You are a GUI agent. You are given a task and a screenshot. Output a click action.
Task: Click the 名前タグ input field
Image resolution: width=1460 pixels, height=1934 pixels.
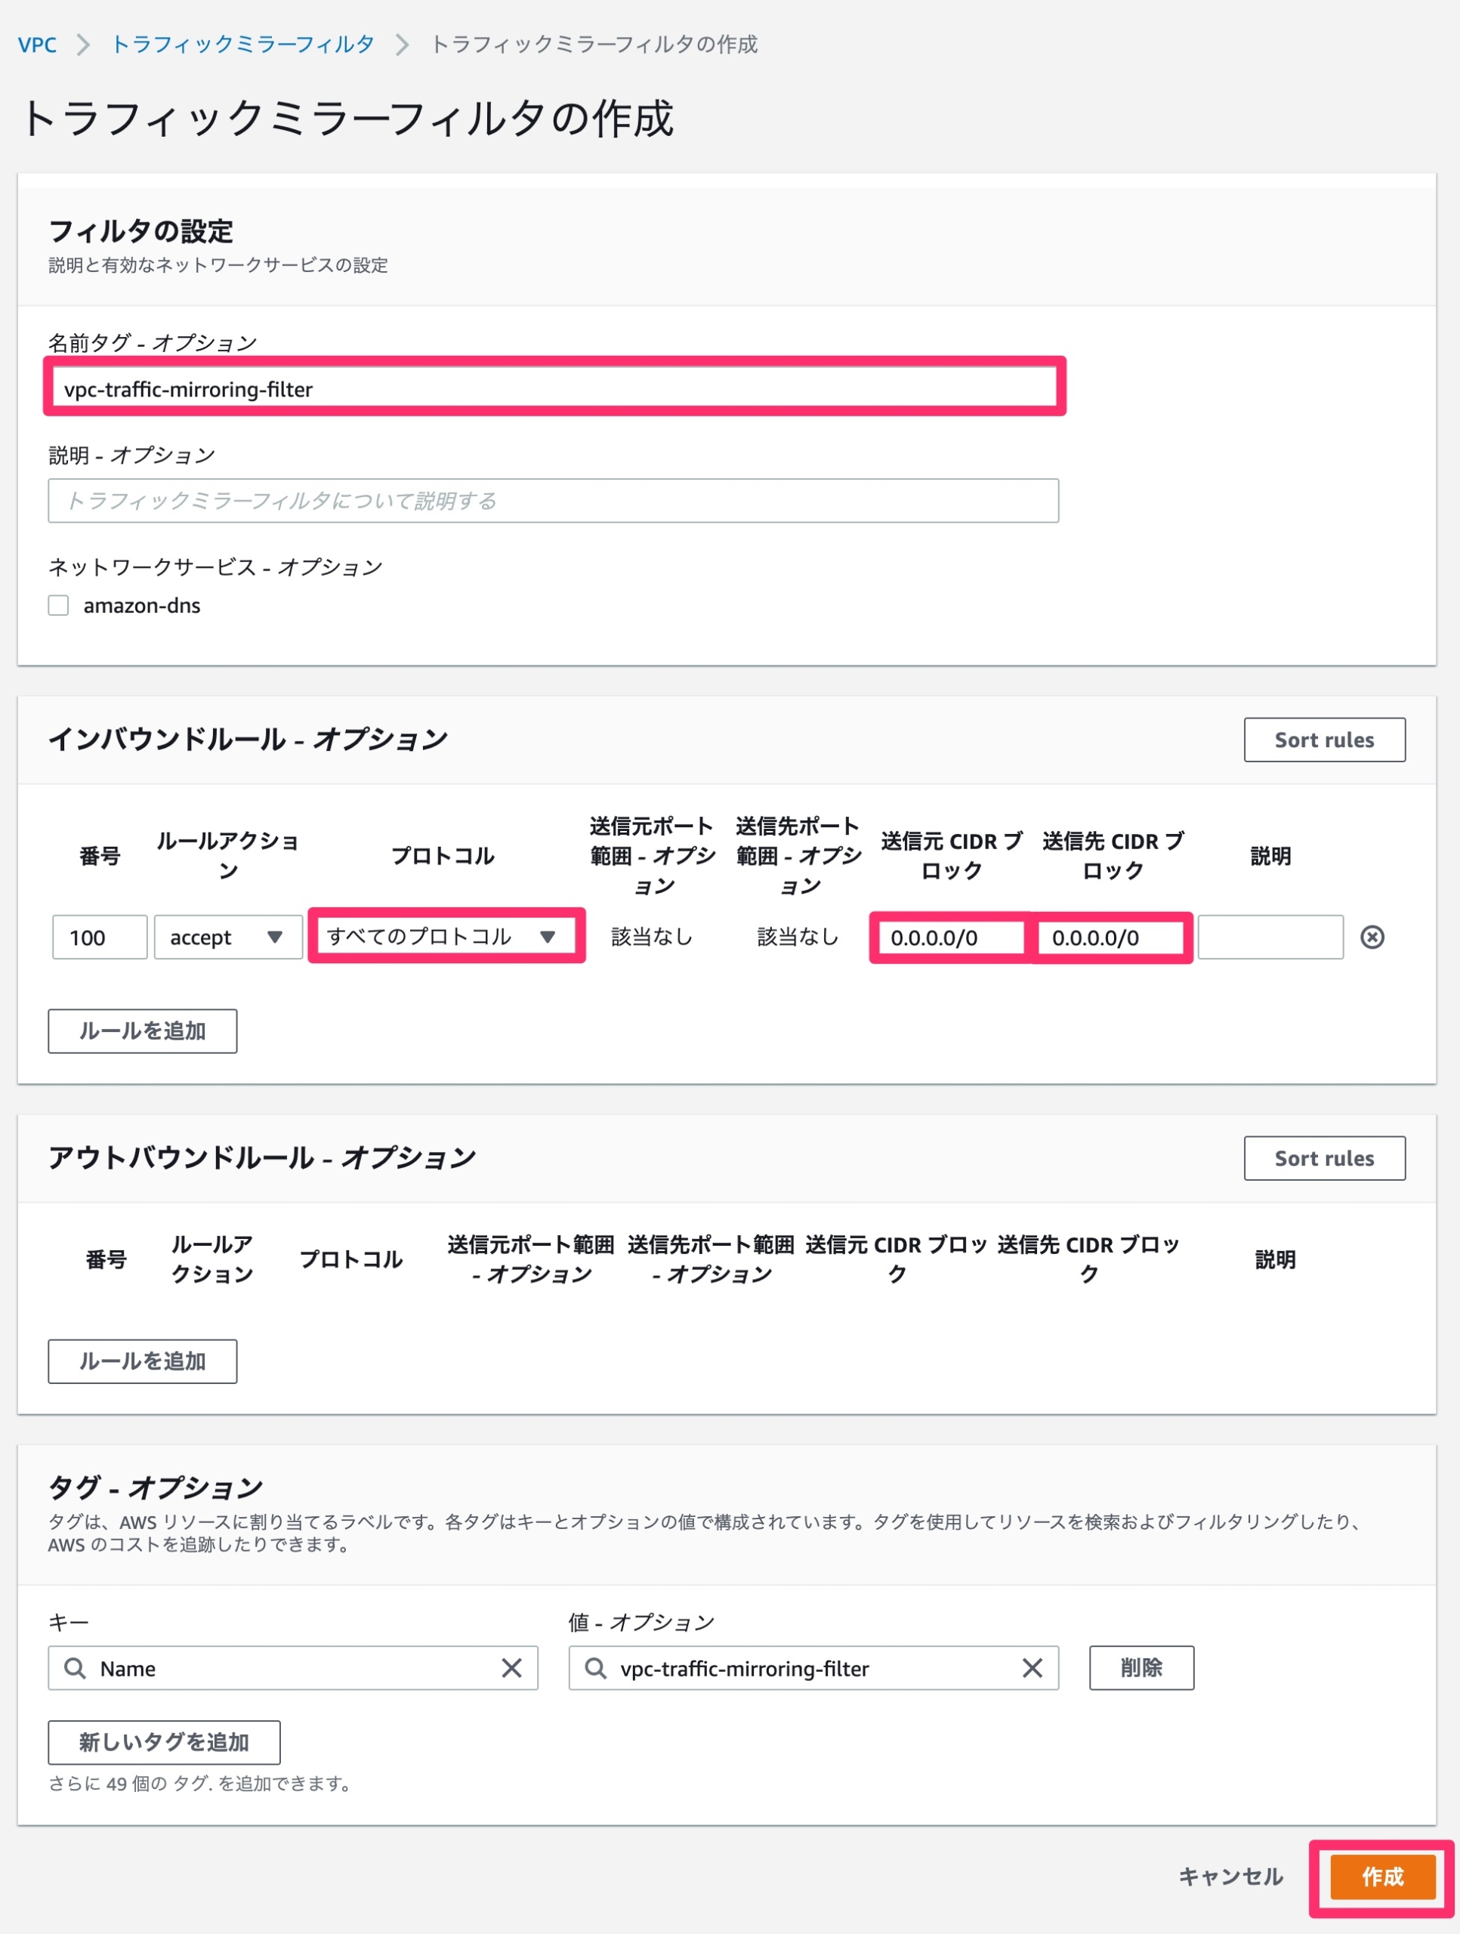coord(554,389)
